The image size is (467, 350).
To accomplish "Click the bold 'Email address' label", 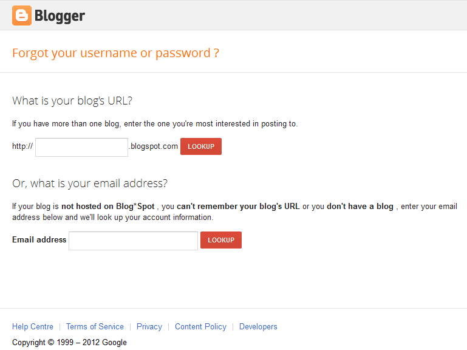I will point(39,239).
